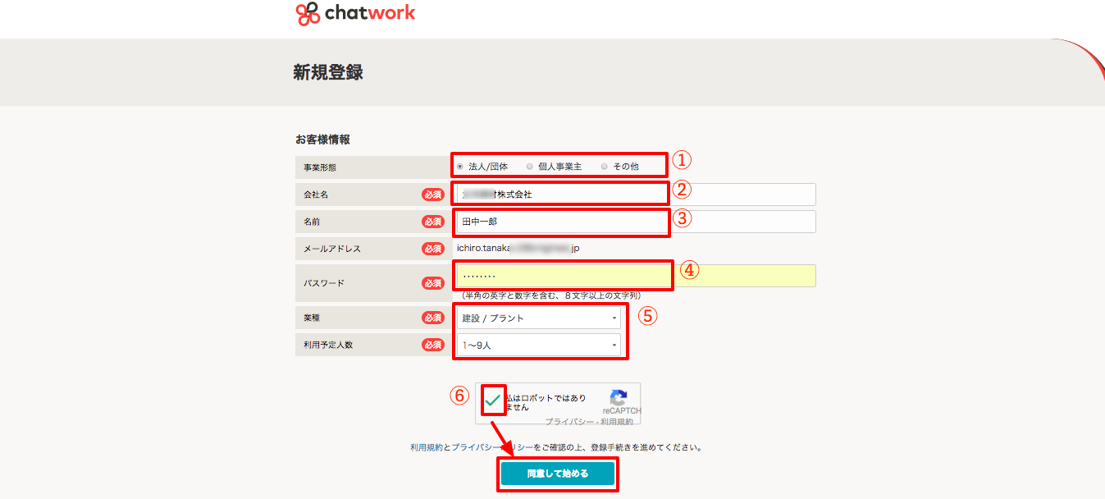Click the green checkmark in reCAPTCHA box
Image resolution: width=1105 pixels, height=499 pixels.
(493, 401)
